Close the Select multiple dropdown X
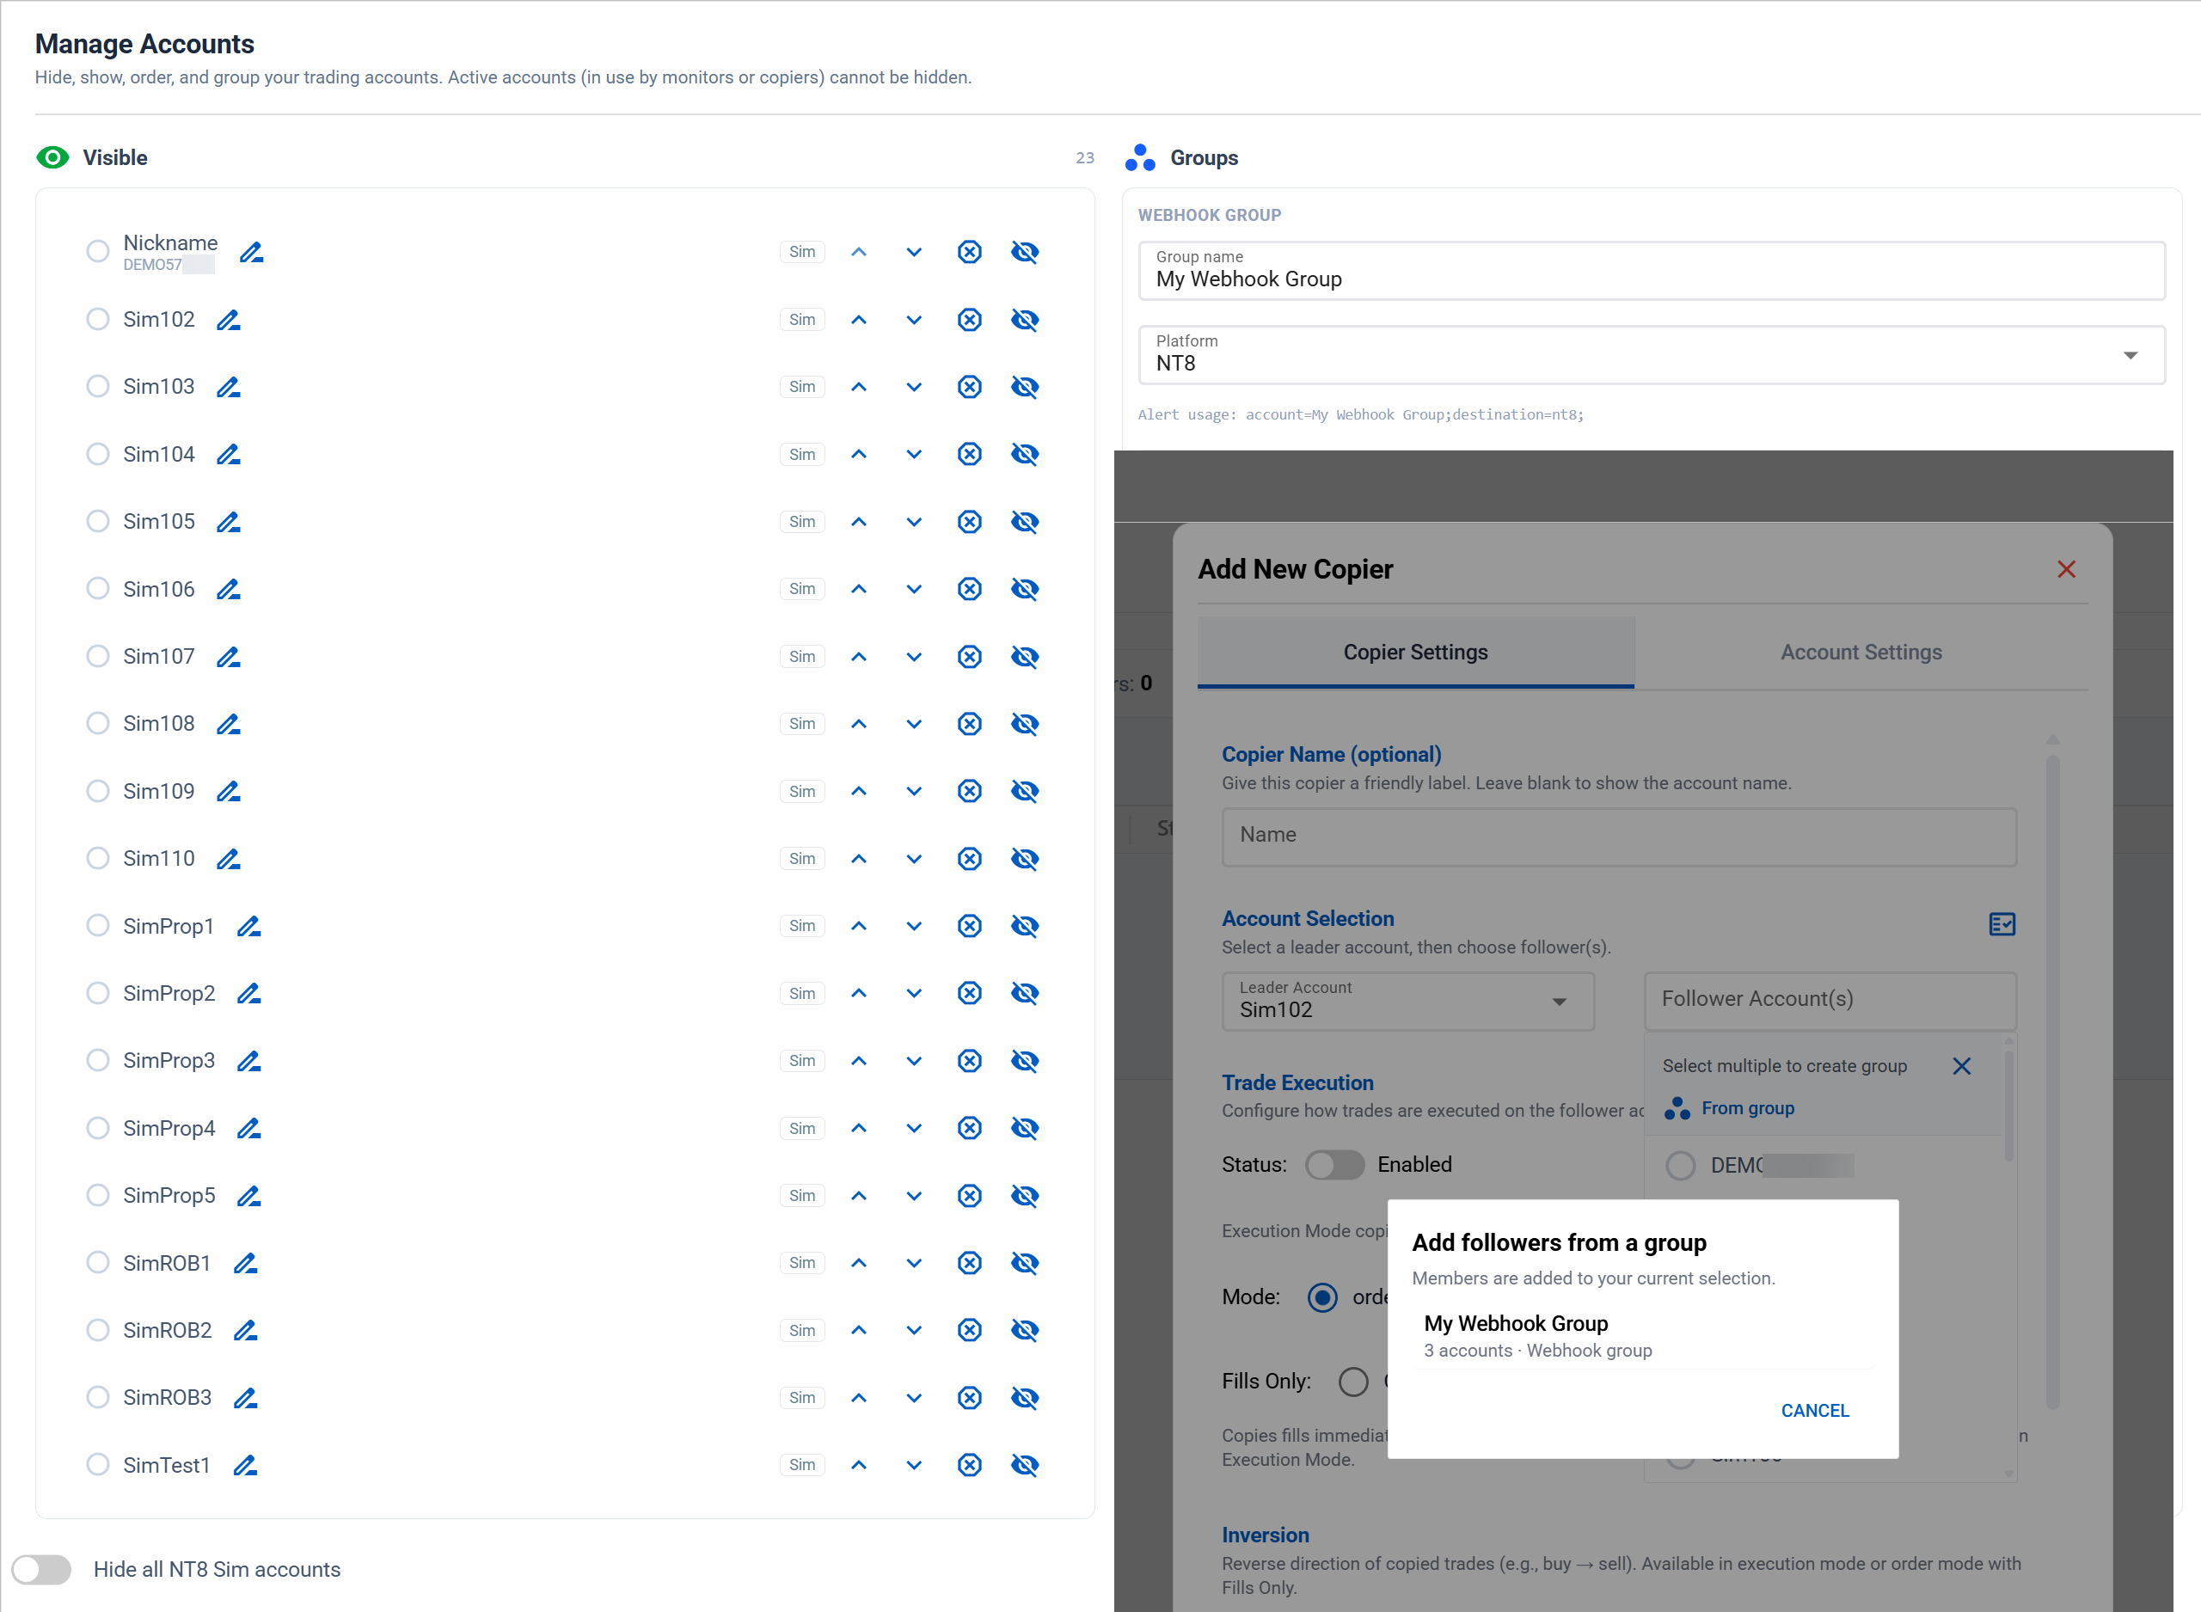 pyautogui.click(x=1962, y=1067)
